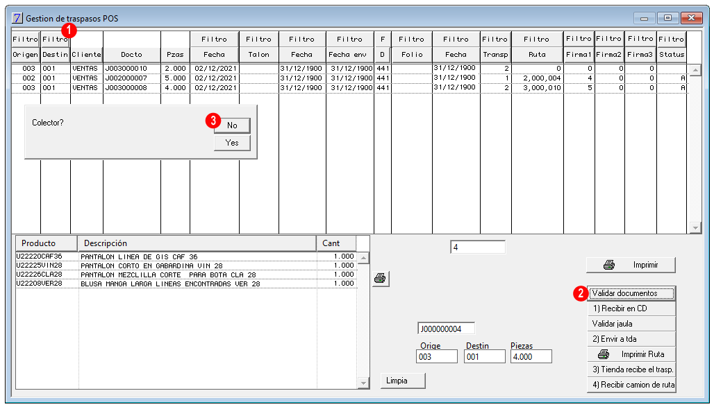This screenshot has width=714, height=409.
Task: Click the Imprimir button
Action: click(631, 265)
